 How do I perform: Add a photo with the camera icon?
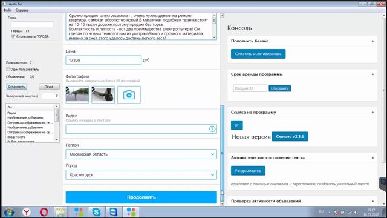pos(129,94)
